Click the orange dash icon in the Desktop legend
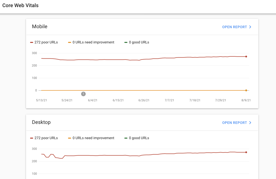Viewport: 276px width, 179px height. (69, 138)
